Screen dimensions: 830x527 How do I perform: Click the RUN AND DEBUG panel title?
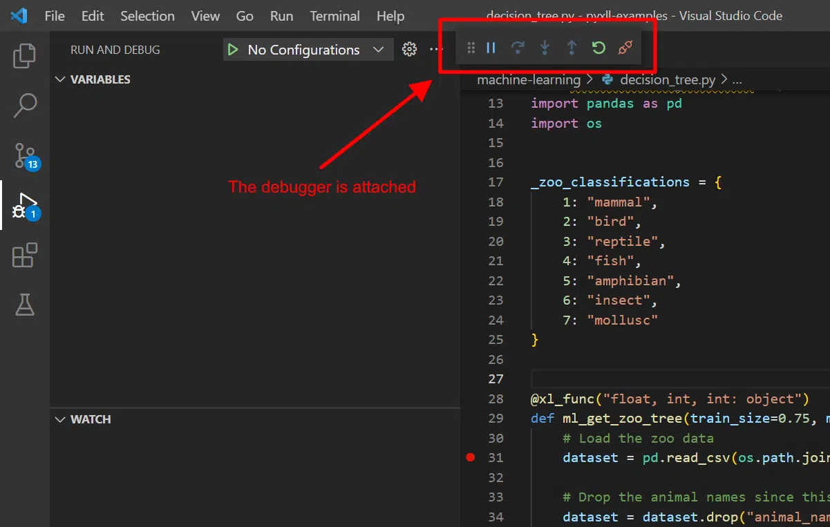115,50
